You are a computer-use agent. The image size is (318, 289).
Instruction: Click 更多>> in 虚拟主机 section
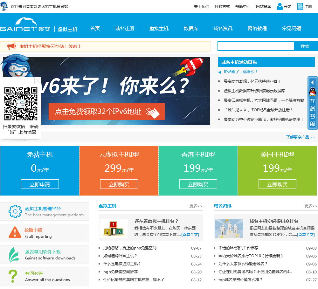click(196, 206)
